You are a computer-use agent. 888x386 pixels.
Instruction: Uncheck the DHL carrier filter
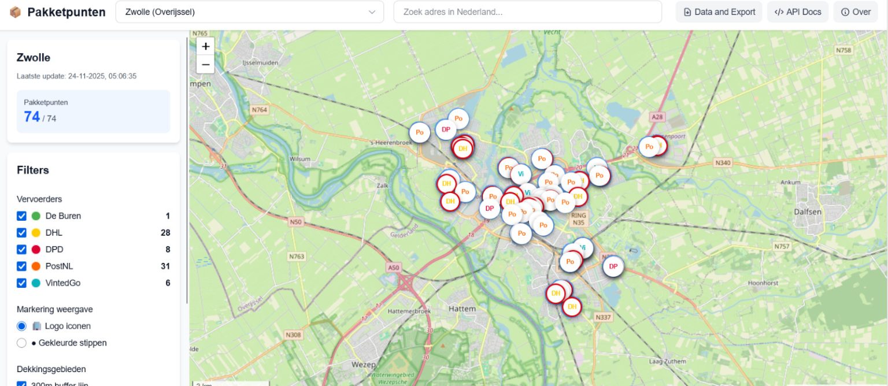21,232
